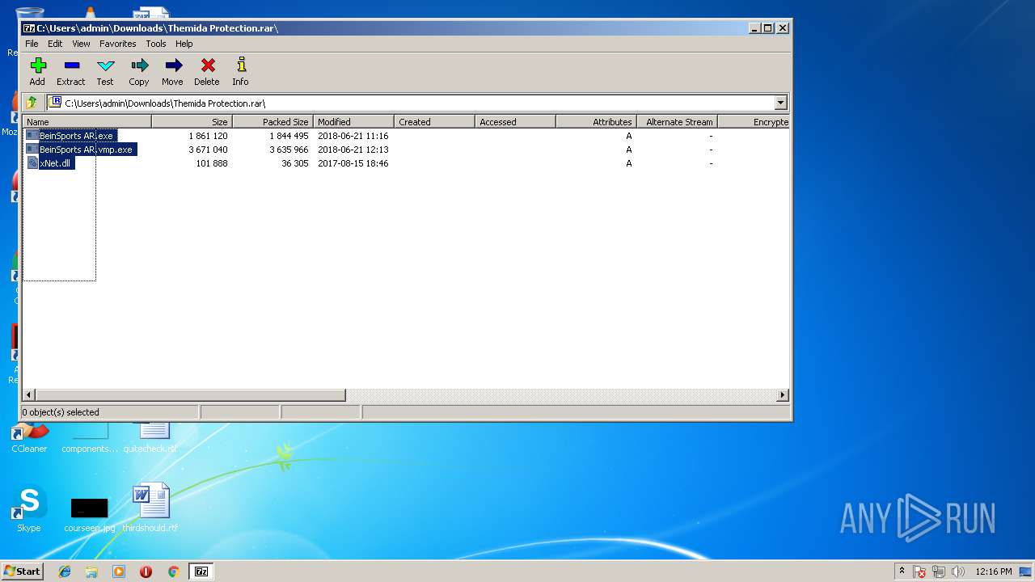Click the network tray icon
1035x582 pixels.
click(939, 571)
